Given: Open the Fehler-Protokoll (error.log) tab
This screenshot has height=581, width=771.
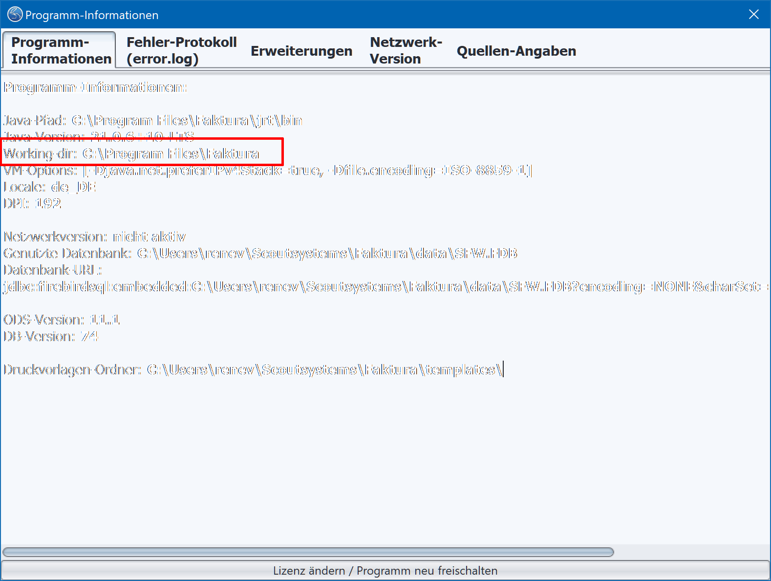Looking at the screenshot, I should 181,50.
